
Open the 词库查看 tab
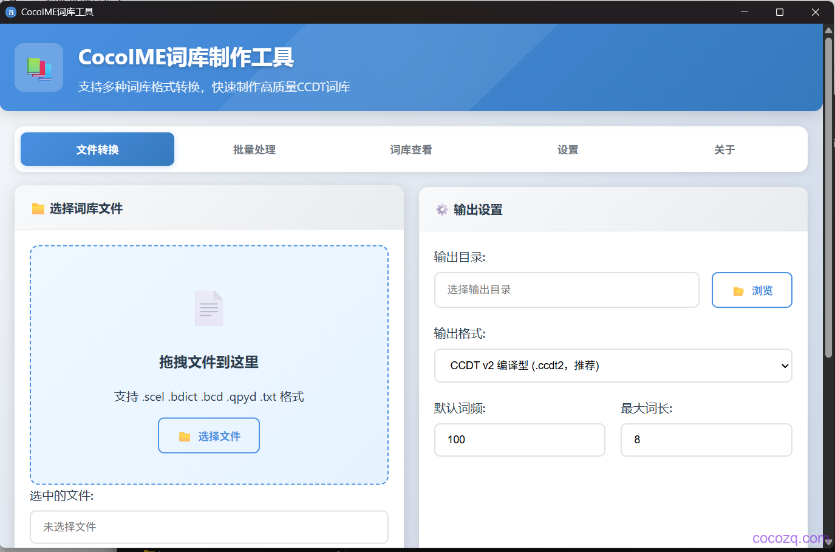pyautogui.click(x=411, y=149)
